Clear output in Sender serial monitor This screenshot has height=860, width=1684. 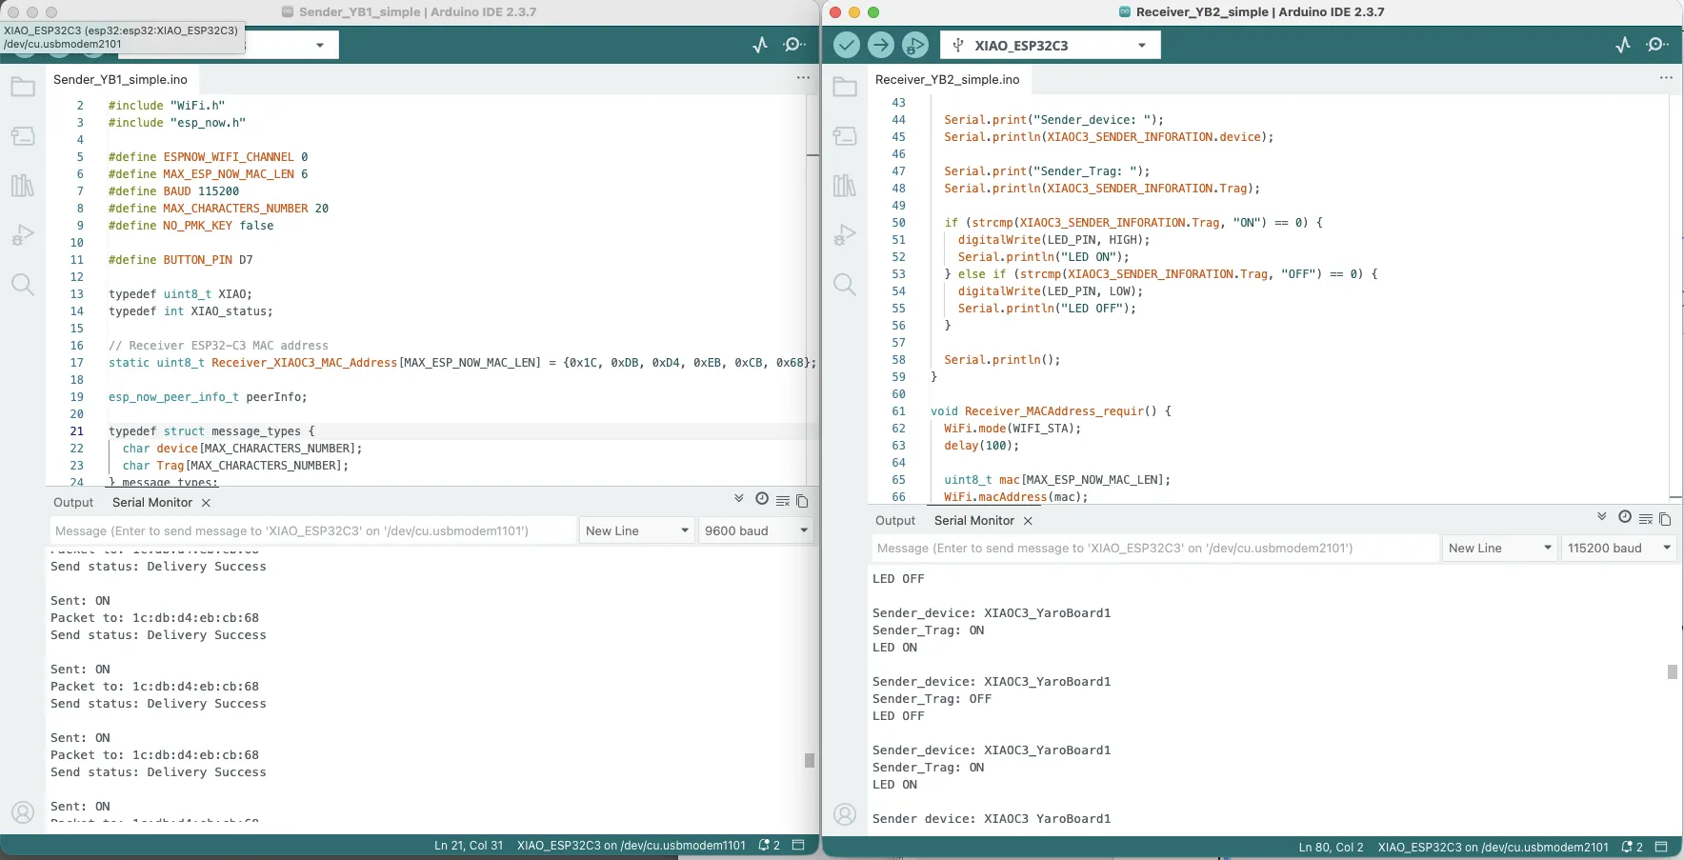pyautogui.click(x=782, y=501)
